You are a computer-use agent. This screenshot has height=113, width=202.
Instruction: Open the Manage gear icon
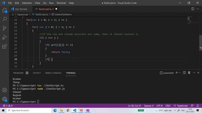click(x=4, y=99)
